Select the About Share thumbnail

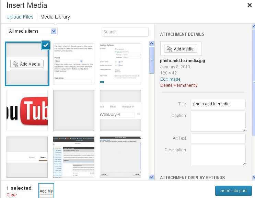coord(27,157)
